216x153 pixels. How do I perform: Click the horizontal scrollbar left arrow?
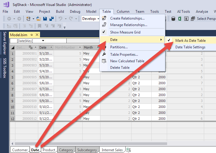12,144
